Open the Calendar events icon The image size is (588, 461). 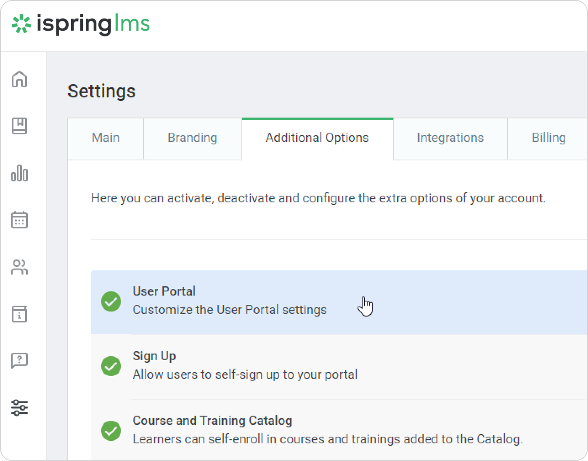point(19,220)
